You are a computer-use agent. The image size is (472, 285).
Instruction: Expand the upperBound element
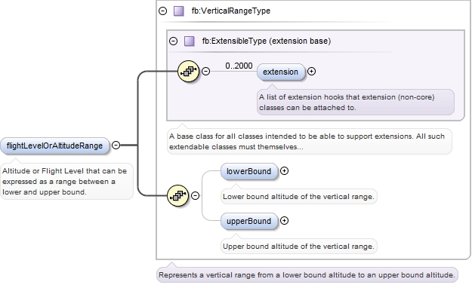point(284,221)
